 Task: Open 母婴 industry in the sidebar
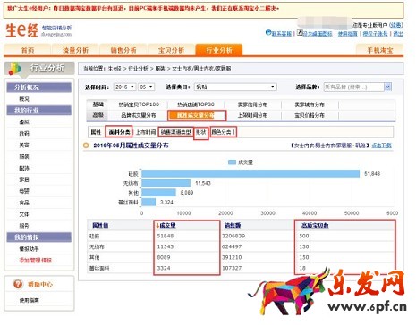pos(24,191)
